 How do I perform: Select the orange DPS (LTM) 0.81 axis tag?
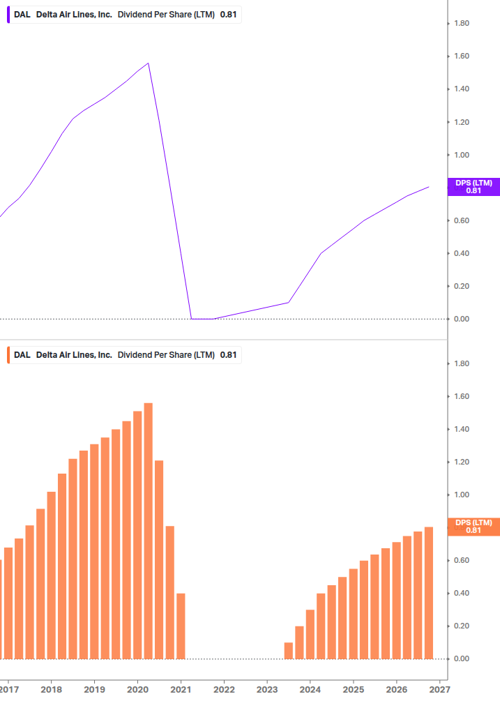click(x=474, y=527)
